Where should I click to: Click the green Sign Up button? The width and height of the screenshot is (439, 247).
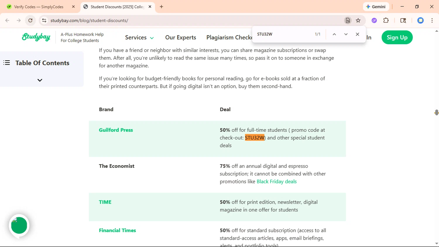coord(397,38)
